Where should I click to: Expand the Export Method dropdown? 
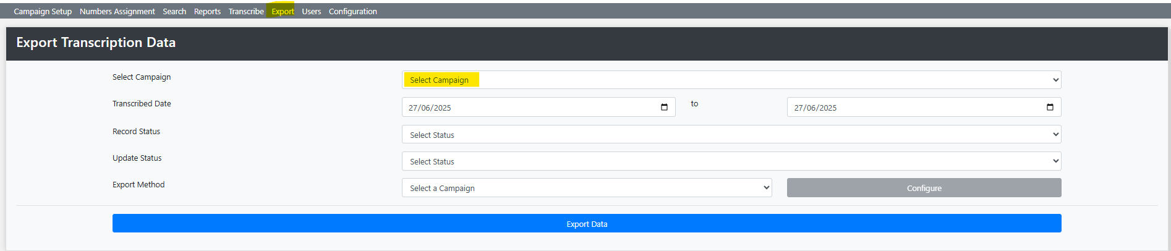point(587,188)
